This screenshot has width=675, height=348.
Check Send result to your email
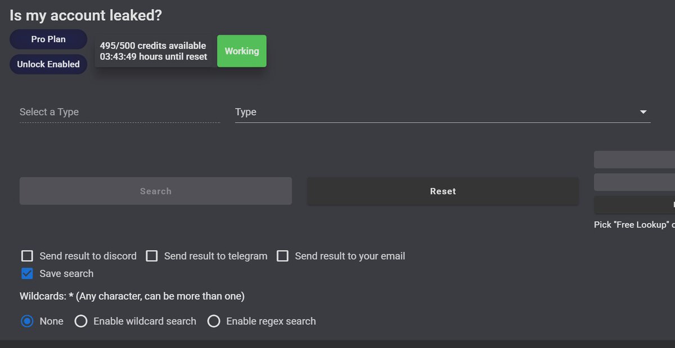pos(282,256)
